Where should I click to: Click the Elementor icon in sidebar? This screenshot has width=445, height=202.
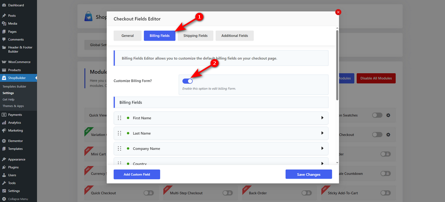(x=4, y=141)
